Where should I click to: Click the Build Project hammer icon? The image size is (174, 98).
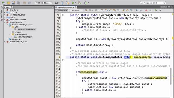[62, 3]
